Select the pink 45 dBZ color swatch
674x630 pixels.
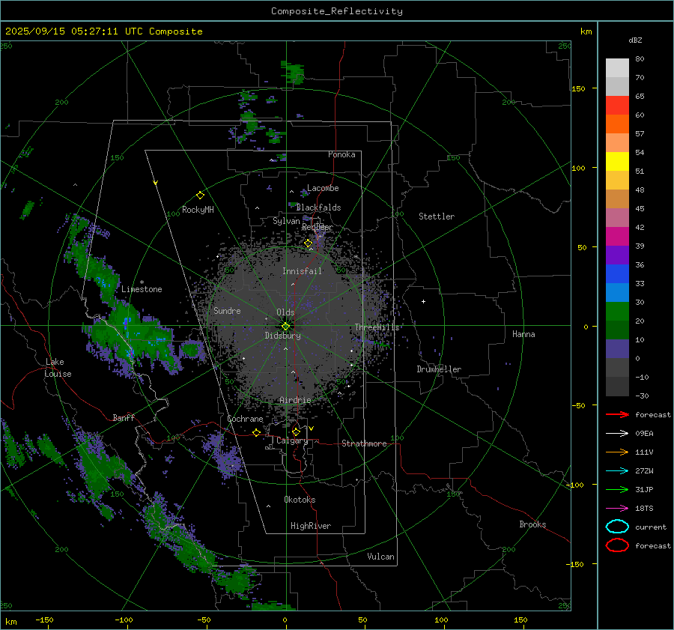pyautogui.click(x=617, y=217)
